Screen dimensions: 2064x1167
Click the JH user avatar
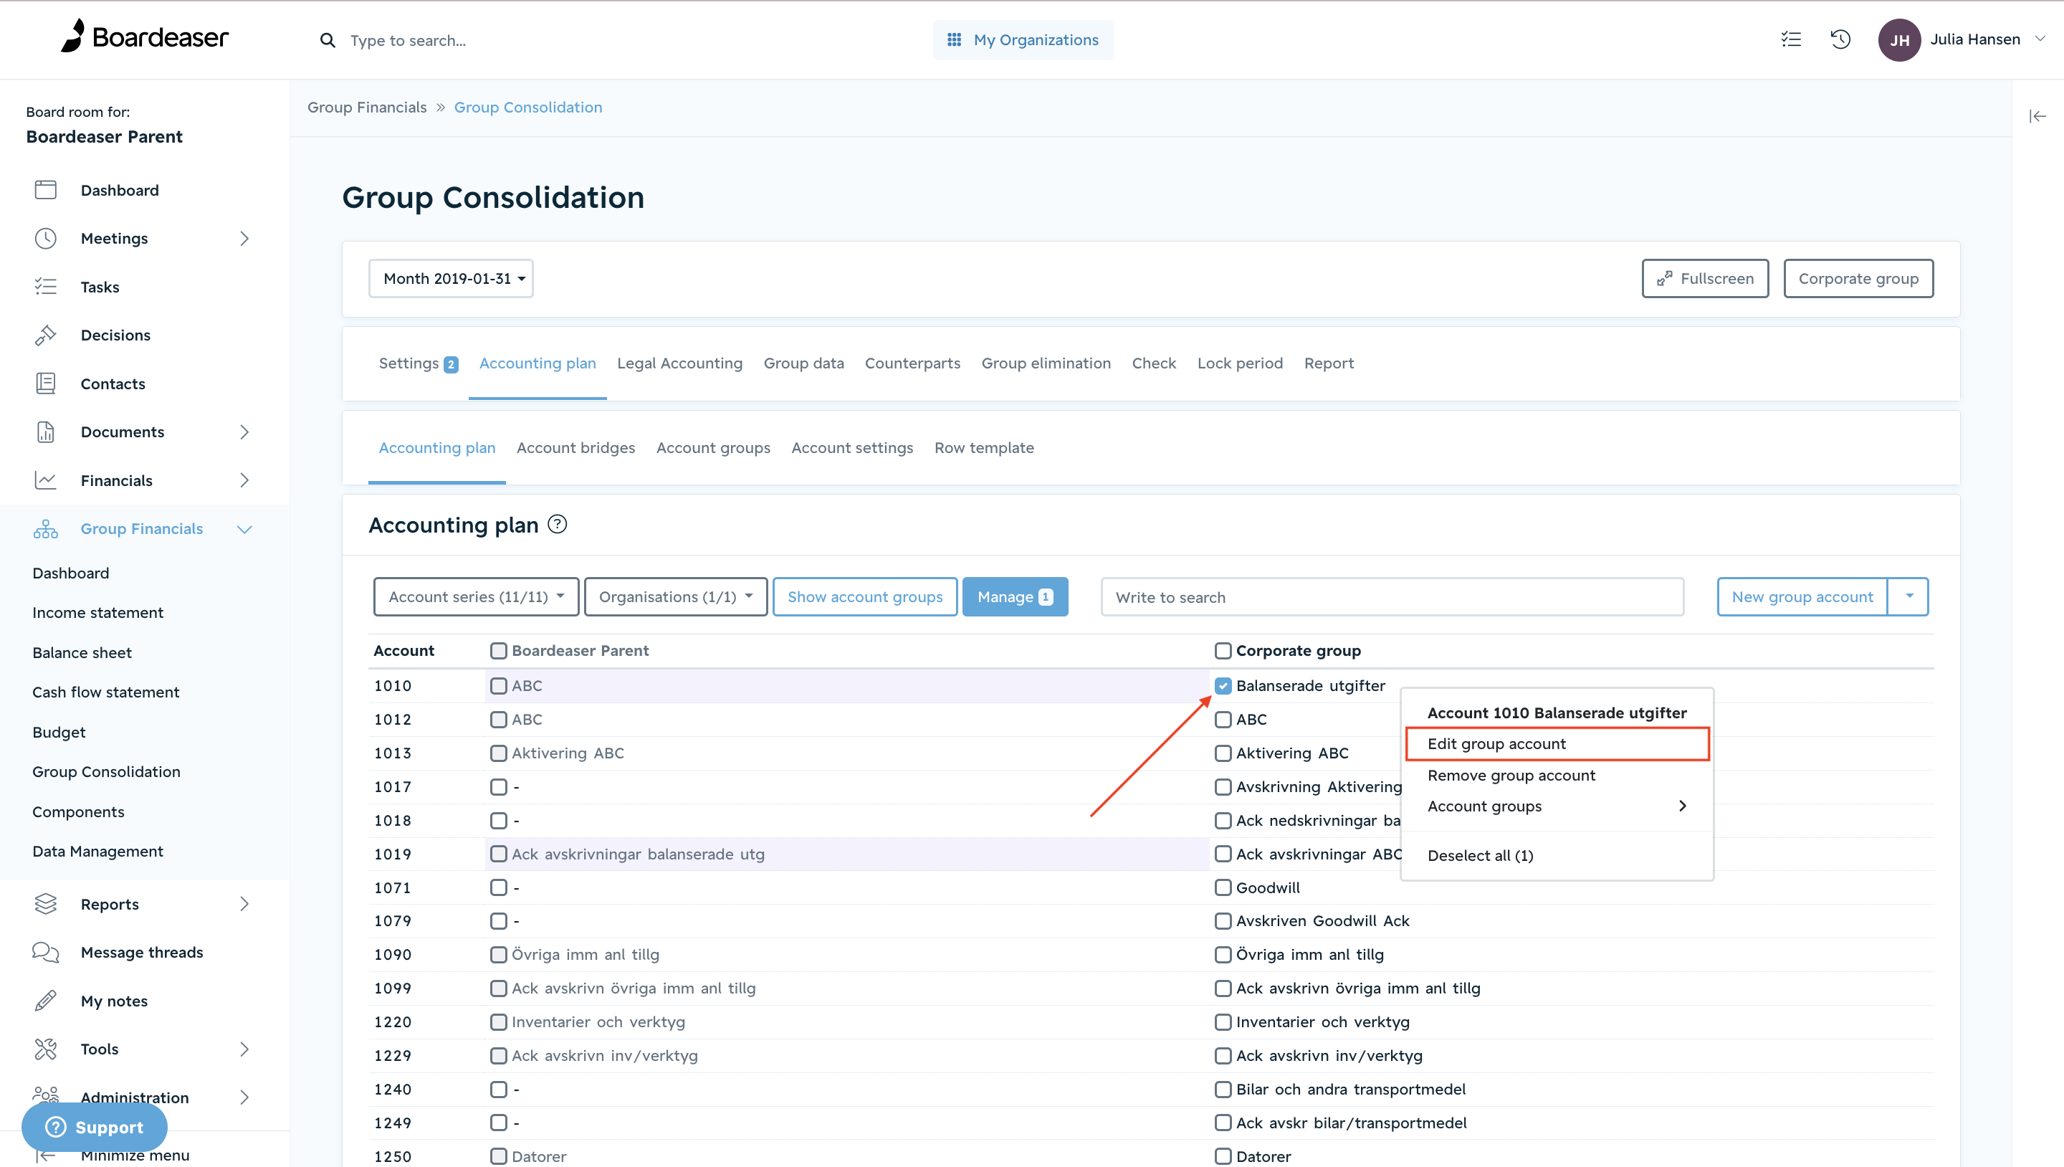coord(1899,40)
